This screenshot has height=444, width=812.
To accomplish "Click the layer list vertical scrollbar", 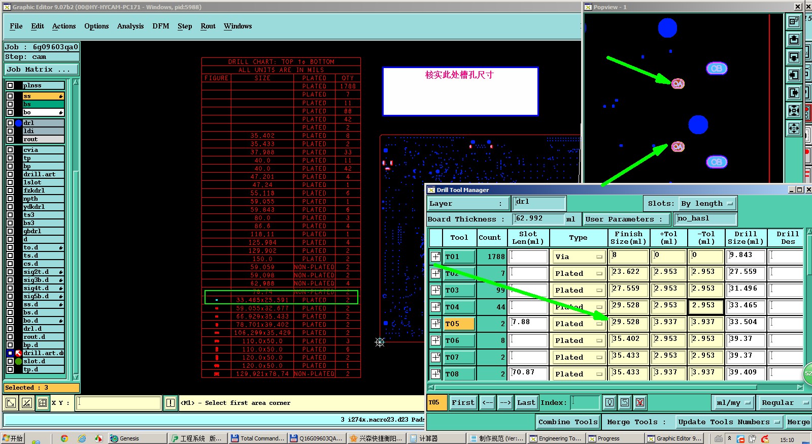I will [x=76, y=229].
